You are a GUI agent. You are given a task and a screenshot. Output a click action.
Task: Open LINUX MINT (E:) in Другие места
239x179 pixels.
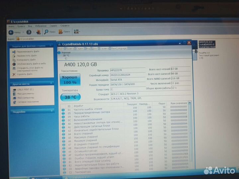25,89
